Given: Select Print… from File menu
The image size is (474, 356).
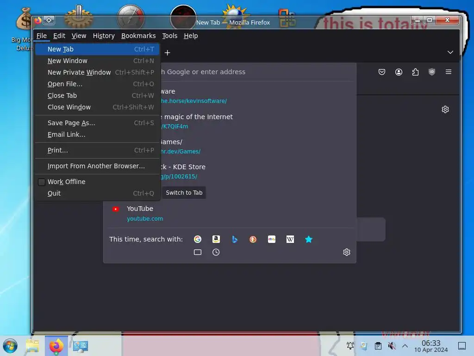Looking at the screenshot, I should (x=97, y=150).
